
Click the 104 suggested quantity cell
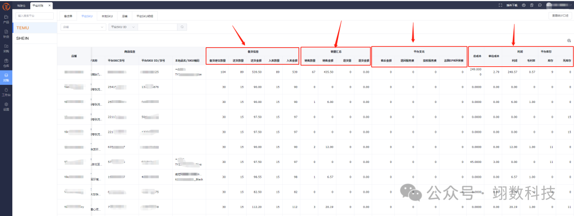point(223,72)
